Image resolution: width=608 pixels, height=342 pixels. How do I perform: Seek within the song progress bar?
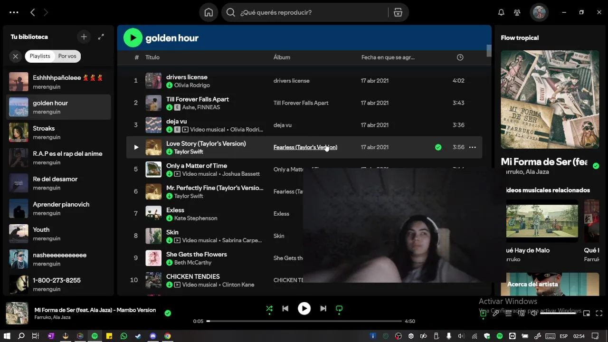[x=304, y=321]
